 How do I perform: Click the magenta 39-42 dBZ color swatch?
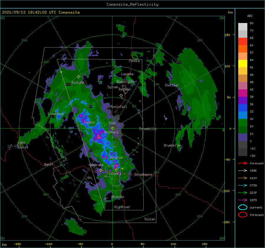pos(243,93)
